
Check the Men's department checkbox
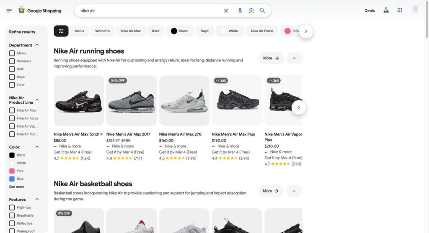[x=12, y=53]
